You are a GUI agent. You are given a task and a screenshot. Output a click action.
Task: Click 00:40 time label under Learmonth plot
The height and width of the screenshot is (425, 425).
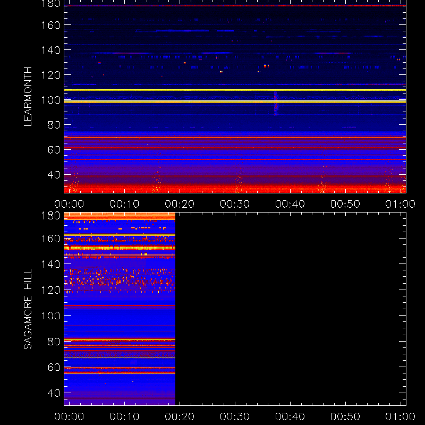pyautogui.click(x=290, y=204)
